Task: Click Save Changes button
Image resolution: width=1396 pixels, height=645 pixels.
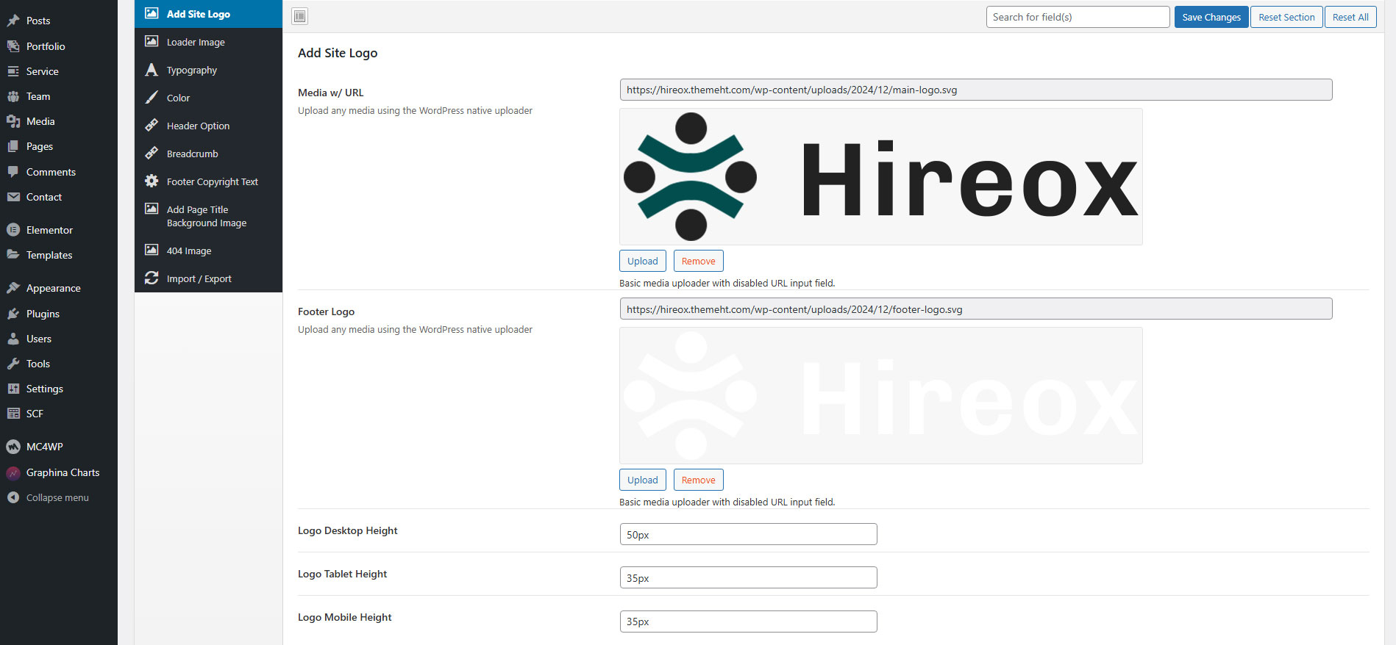Action: 1211,17
